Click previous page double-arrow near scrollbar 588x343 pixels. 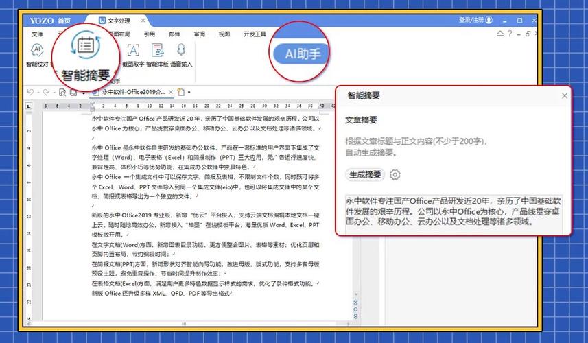[x=355, y=302]
